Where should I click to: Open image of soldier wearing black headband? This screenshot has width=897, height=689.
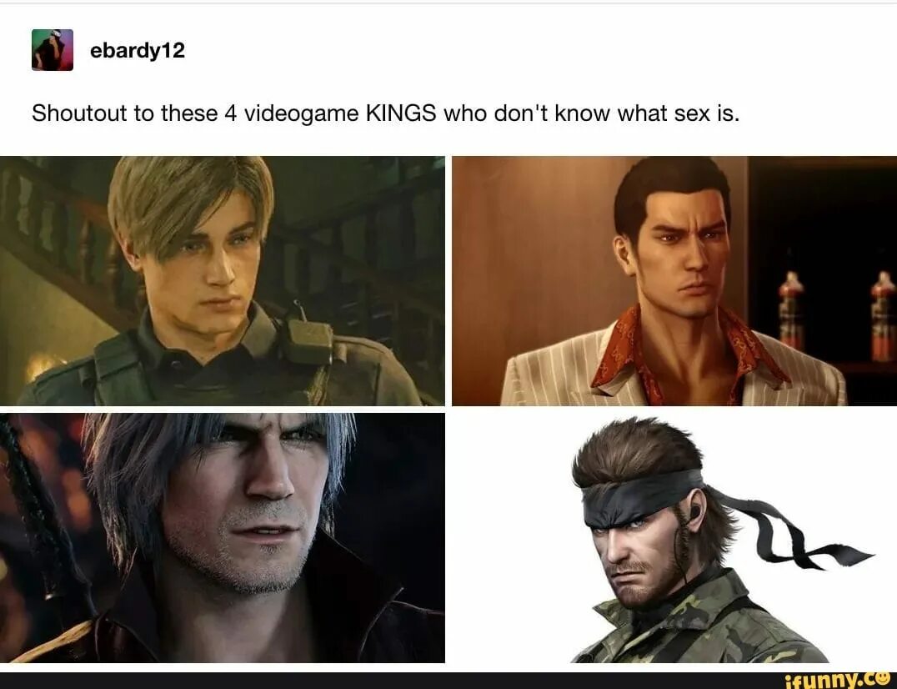click(674, 538)
